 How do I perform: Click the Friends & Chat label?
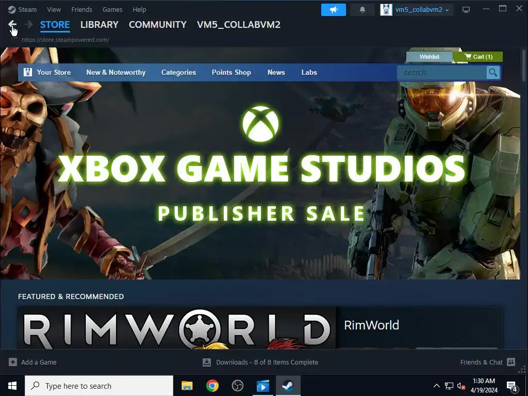[481, 362]
